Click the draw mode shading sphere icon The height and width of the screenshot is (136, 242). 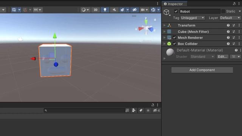coord(84,10)
